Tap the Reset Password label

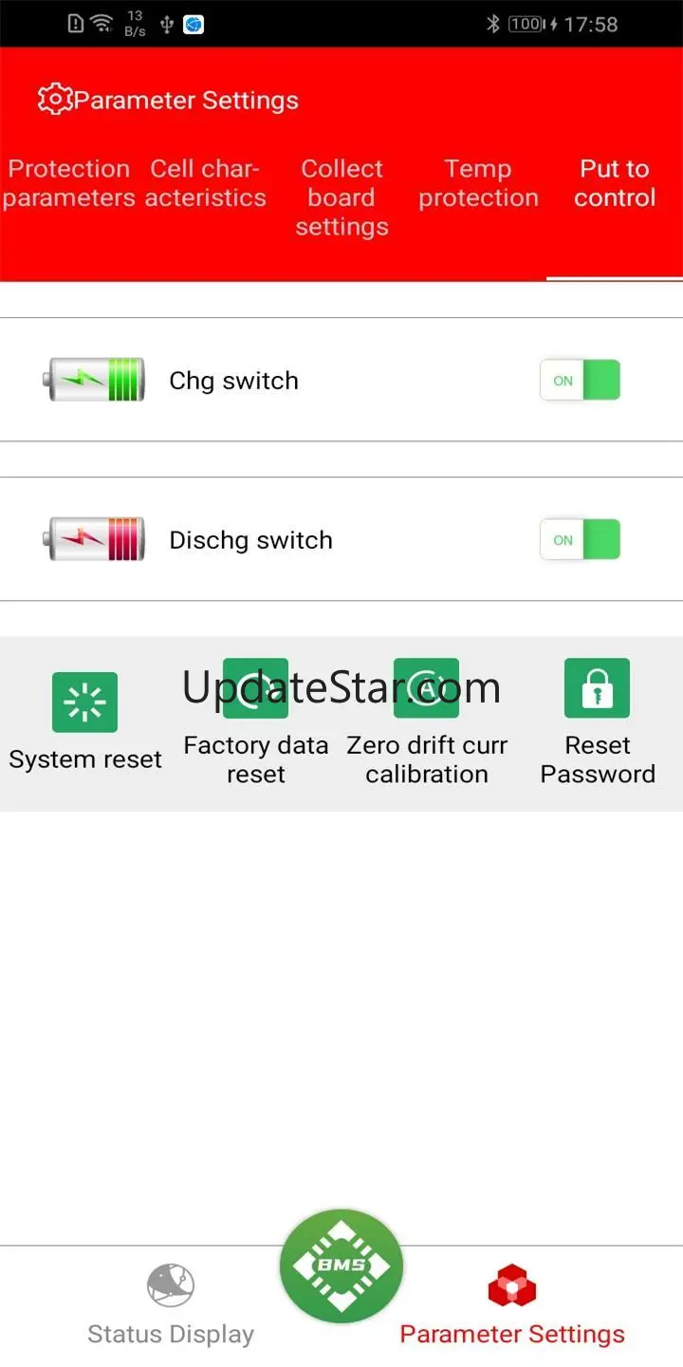coord(598,759)
